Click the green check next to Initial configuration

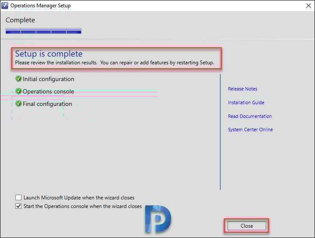click(18, 79)
